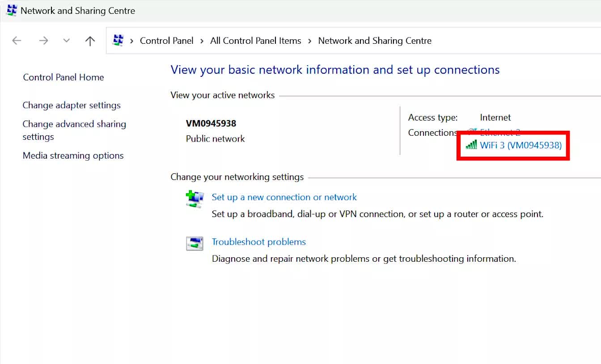Navigate to Control Panel in the breadcrumb
This screenshot has width=601, height=364.
click(166, 41)
